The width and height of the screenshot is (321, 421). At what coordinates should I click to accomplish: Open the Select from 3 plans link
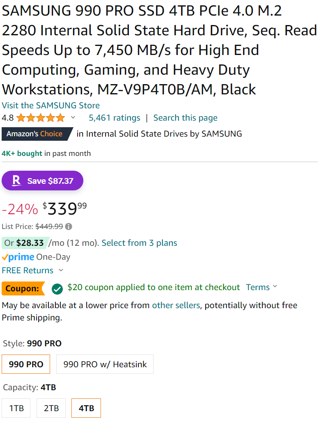(x=139, y=243)
